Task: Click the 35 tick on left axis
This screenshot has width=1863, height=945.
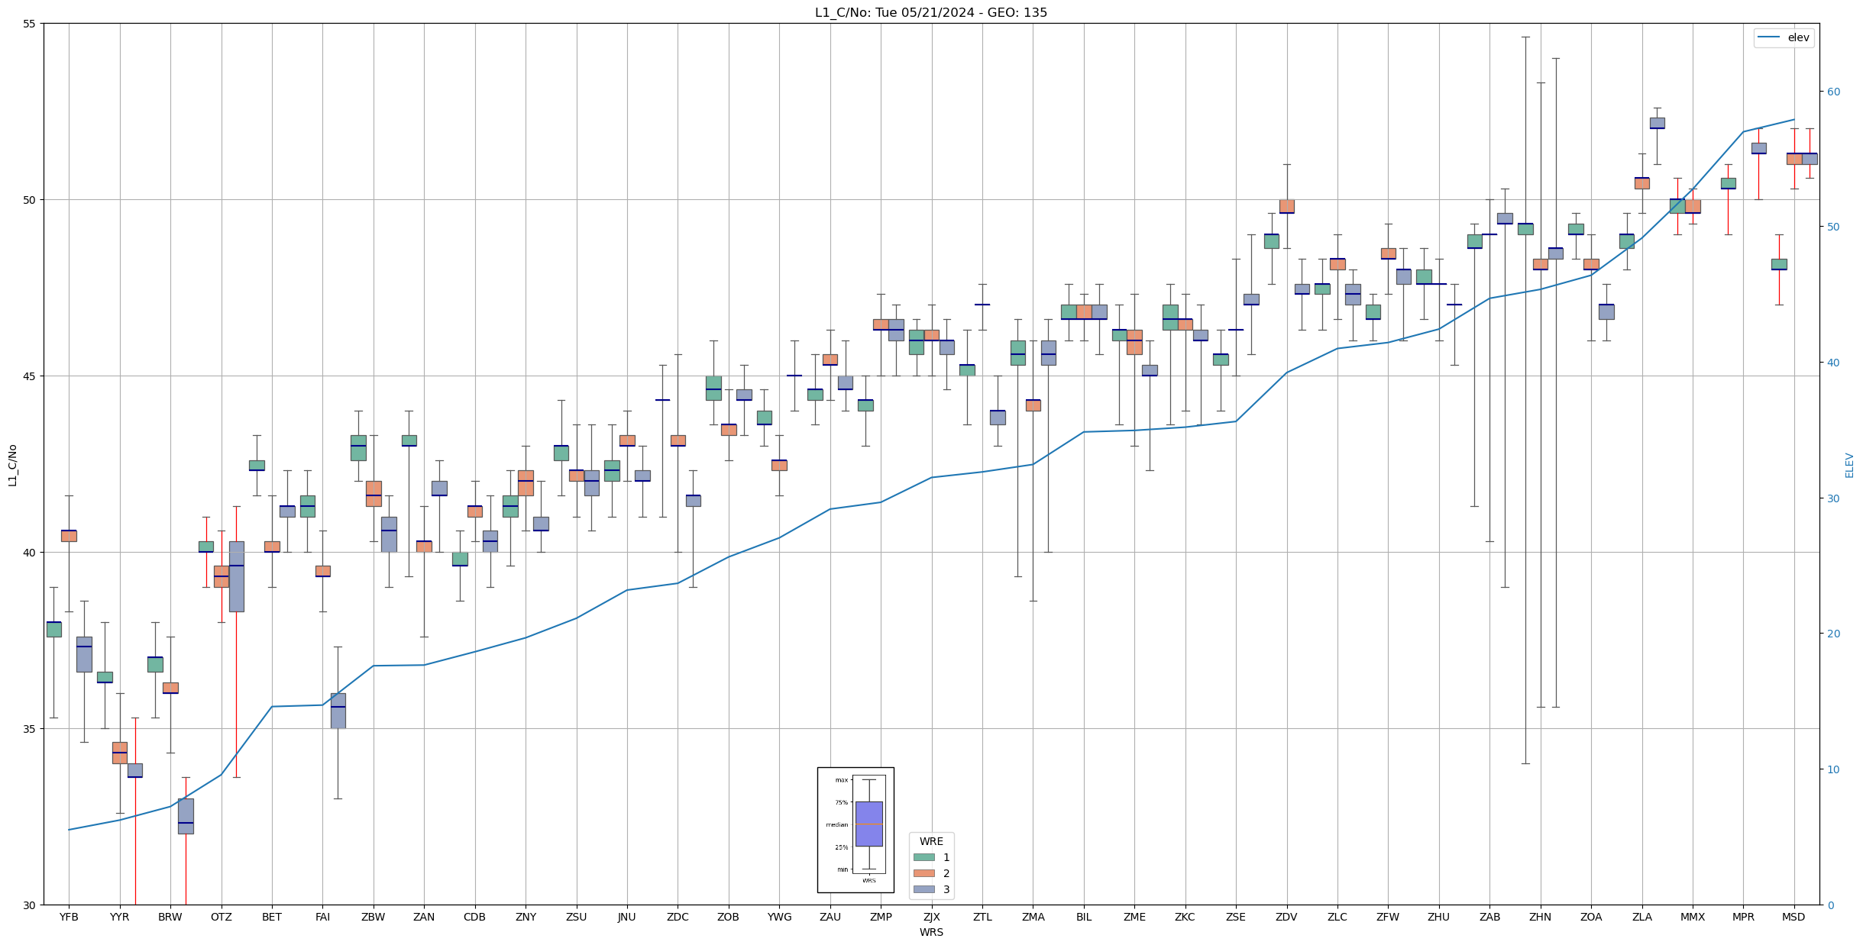Action: pyautogui.click(x=30, y=729)
